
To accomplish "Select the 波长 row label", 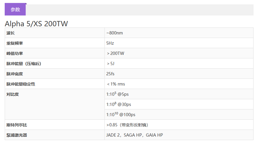I will (11, 33).
